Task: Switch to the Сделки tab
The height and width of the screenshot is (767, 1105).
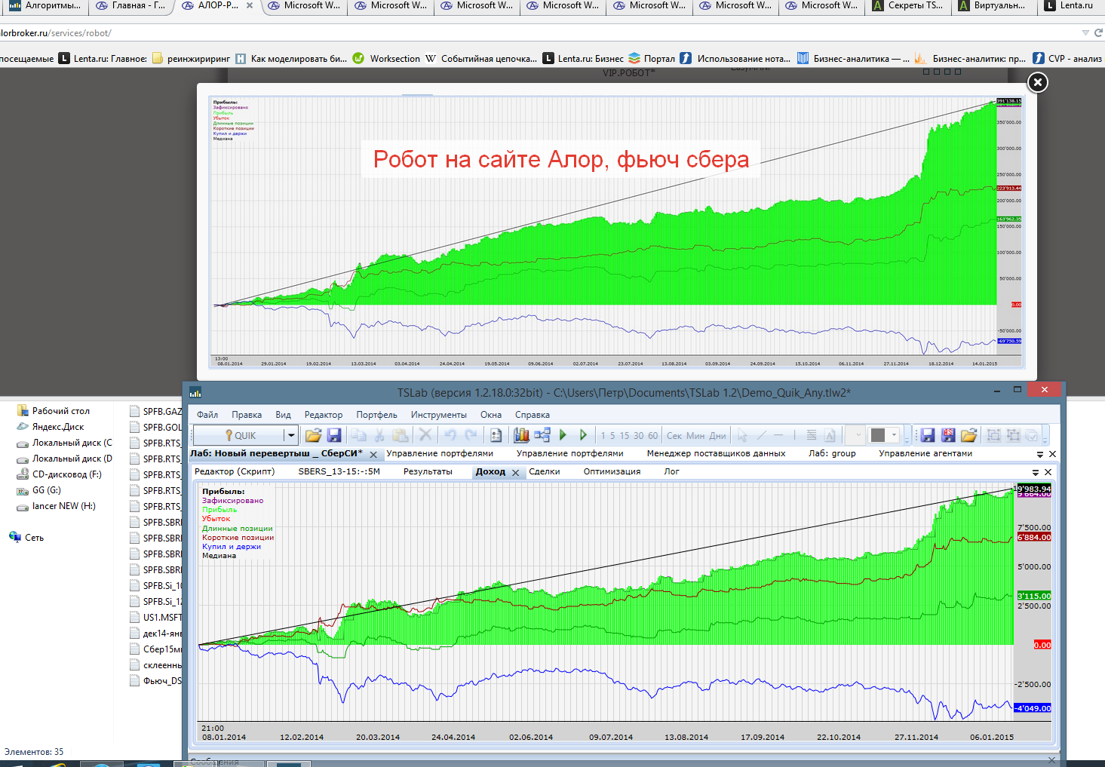Action: (544, 471)
